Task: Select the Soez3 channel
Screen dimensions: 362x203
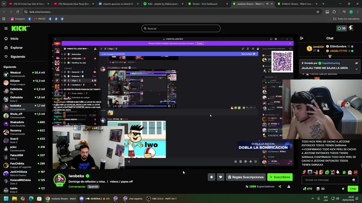Action: pos(24,140)
